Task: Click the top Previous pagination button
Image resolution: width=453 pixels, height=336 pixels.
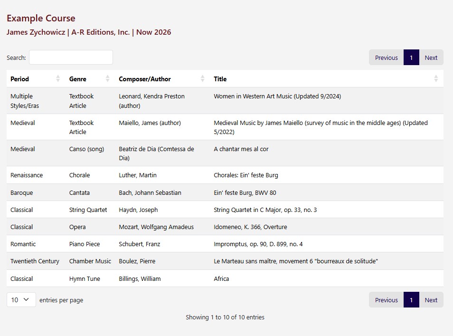Action: [x=386, y=58]
